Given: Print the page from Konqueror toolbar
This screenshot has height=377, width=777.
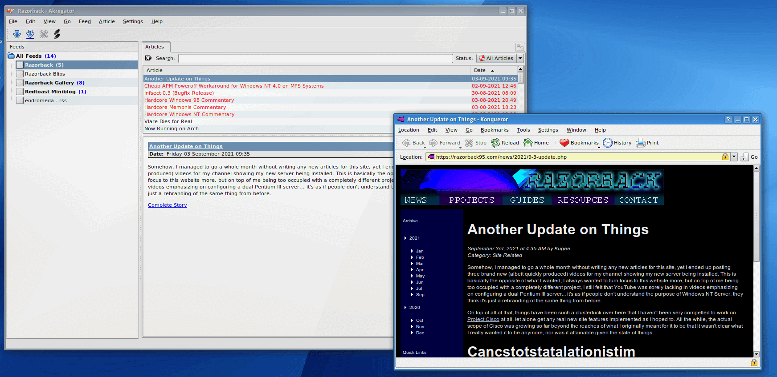Looking at the screenshot, I should click(641, 143).
